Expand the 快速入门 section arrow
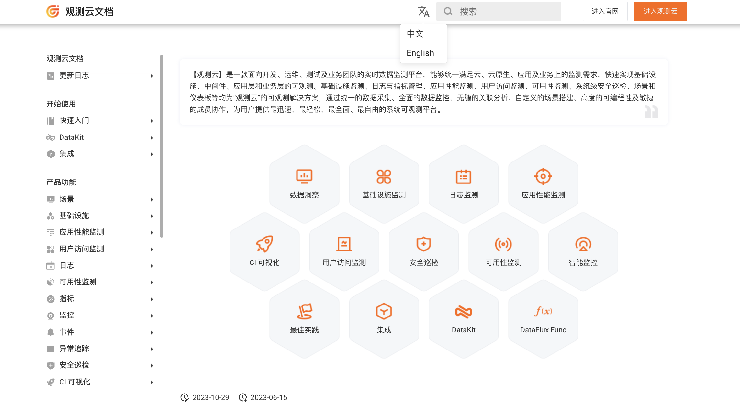Viewport: 740px width, 411px height. 152,121
